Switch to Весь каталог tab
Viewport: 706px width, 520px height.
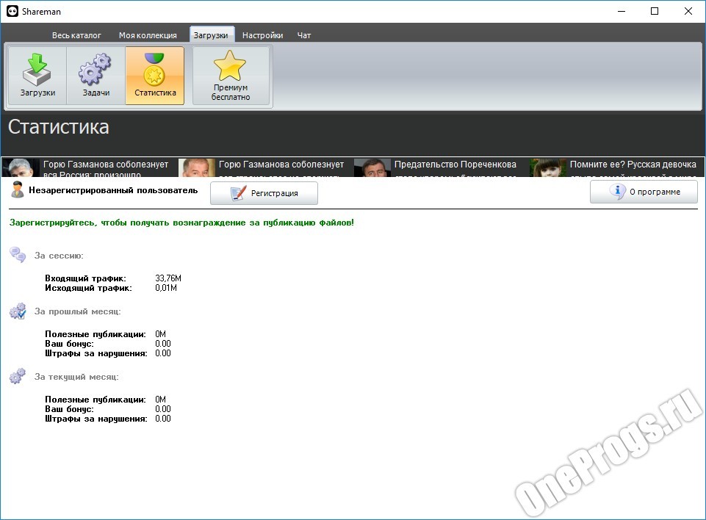[76, 35]
